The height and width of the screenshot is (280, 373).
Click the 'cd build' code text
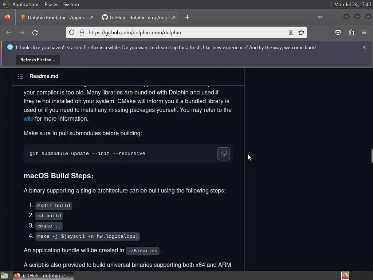(x=49, y=216)
